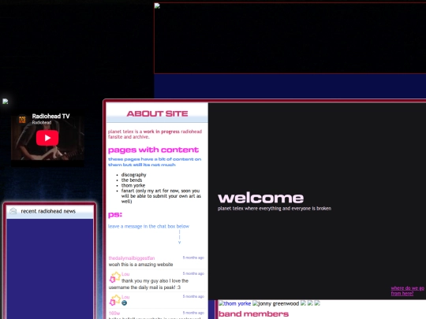Click Lou's star avatar on the emoji message
The height and width of the screenshot is (319, 426).
[114, 300]
